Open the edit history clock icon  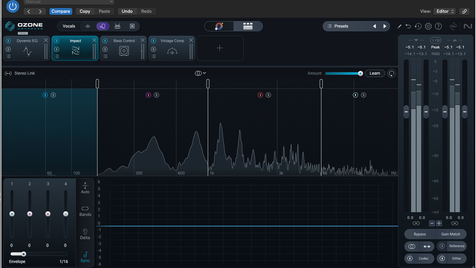pos(418,26)
